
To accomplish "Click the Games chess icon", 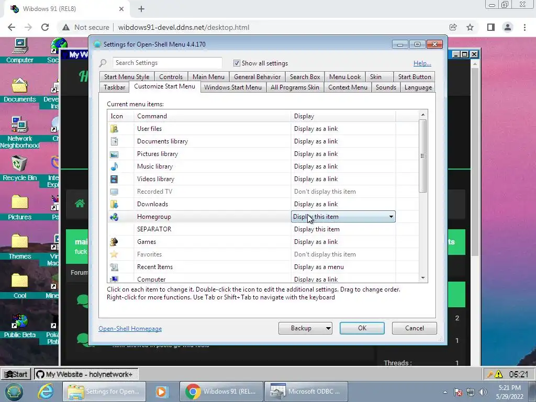I will click(x=114, y=242).
